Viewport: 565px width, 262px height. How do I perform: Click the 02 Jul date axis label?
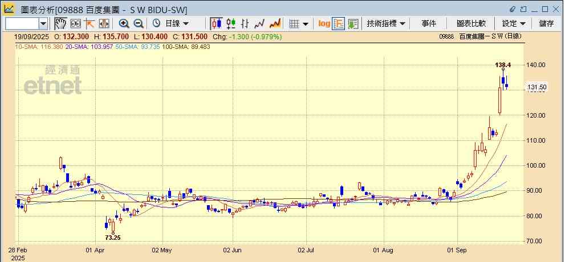306,250
